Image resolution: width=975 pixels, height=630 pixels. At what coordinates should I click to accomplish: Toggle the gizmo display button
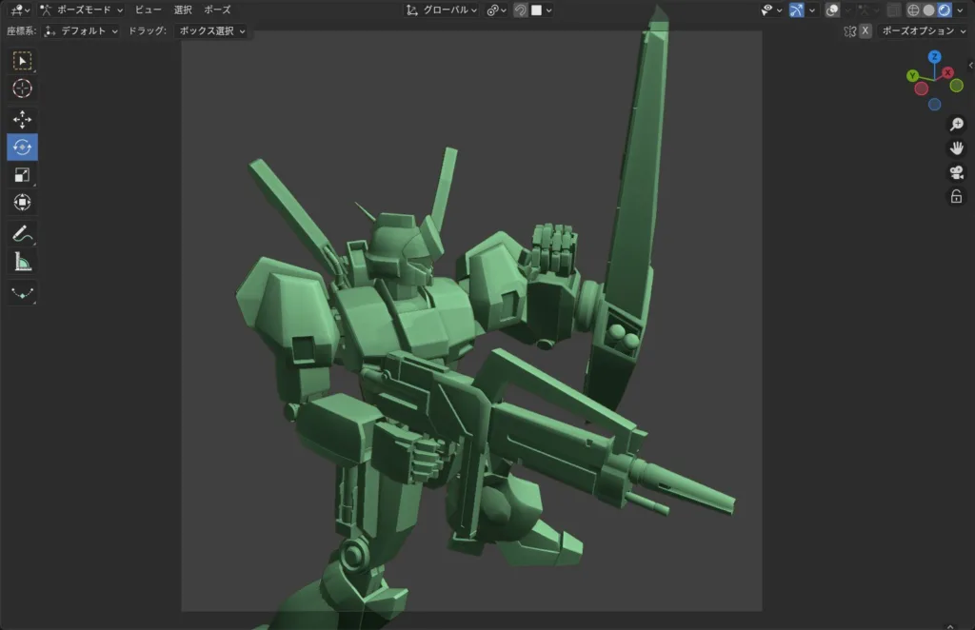click(x=797, y=10)
